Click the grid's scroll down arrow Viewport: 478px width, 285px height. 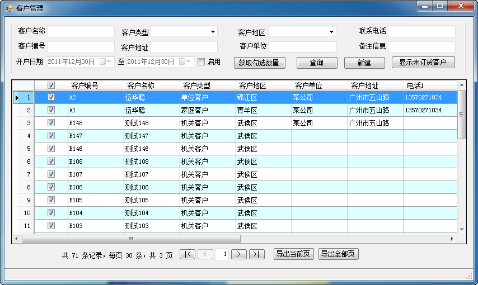tap(462, 230)
